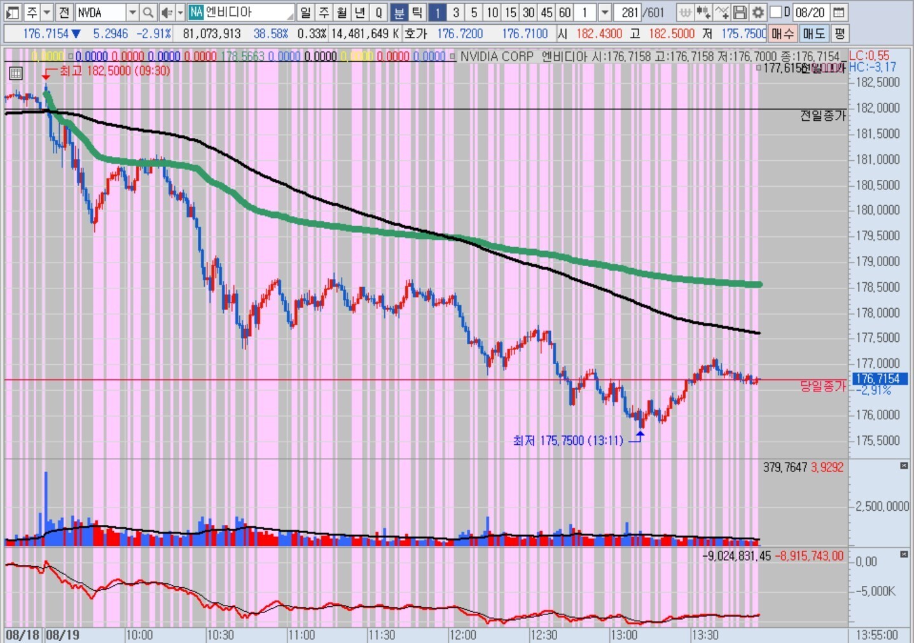This screenshot has width=914, height=643.
Task: Toggle the D checkbox
Action: [x=775, y=12]
